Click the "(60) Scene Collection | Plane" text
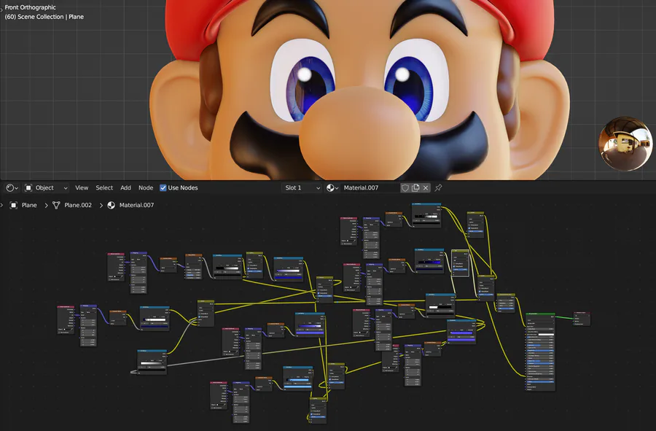This screenshot has height=431, width=656. coord(44,17)
